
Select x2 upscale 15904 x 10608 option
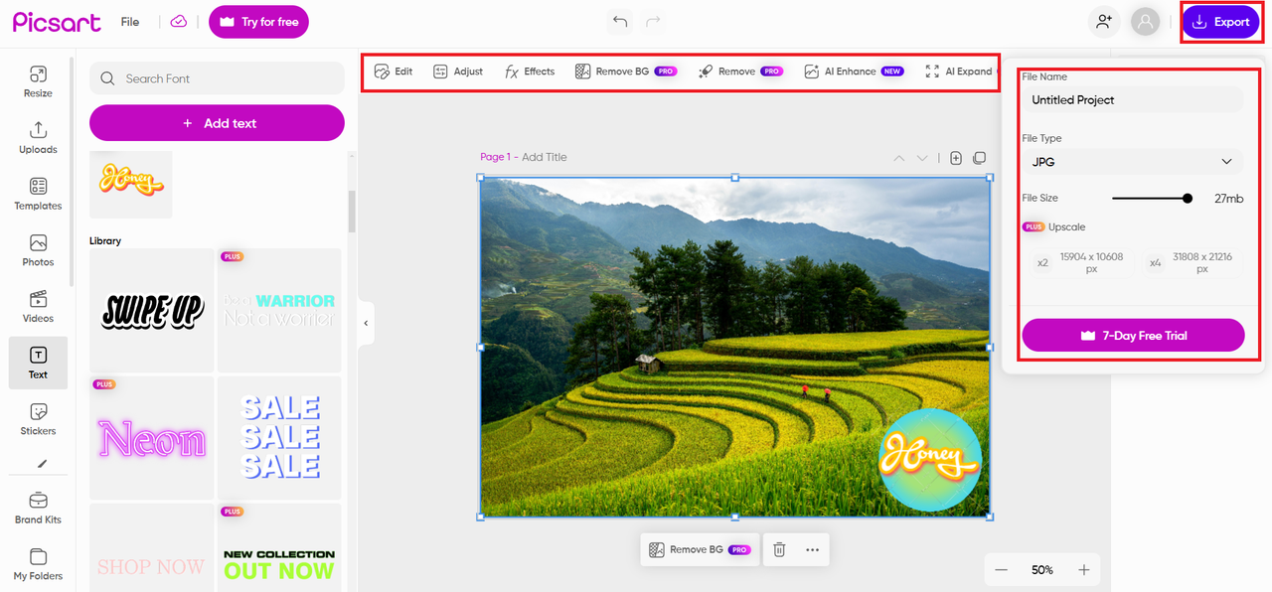[1081, 263]
